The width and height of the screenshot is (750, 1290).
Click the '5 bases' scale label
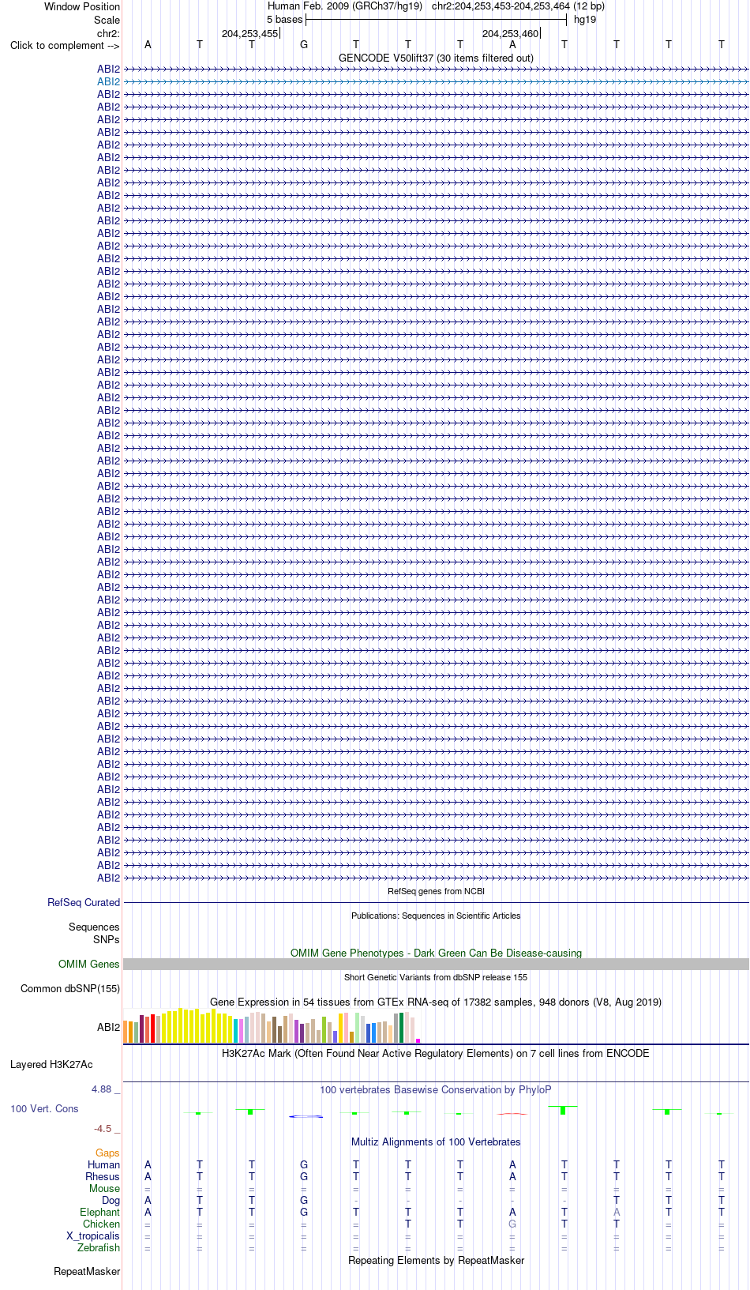[x=284, y=20]
